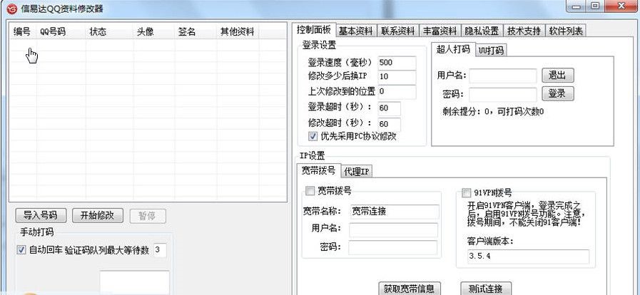640x295 pixels.
Task: Click the manual captcha input box
Action: [x=134, y=282]
